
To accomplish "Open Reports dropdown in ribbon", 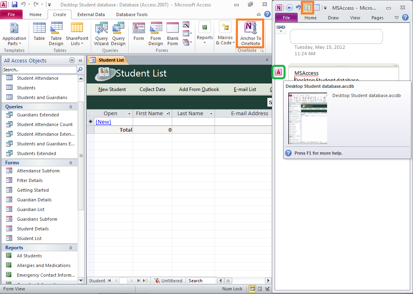I will coord(204,33).
